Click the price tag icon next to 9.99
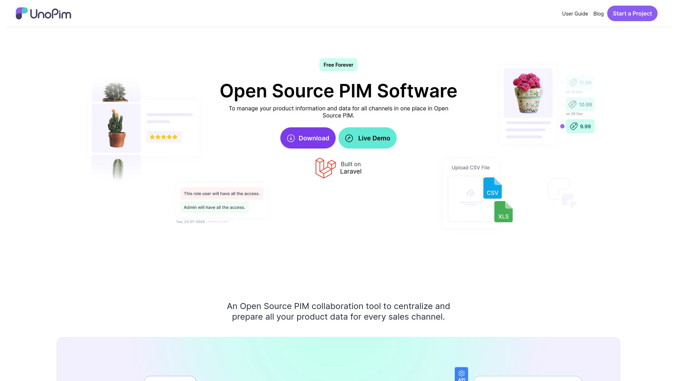 click(574, 126)
